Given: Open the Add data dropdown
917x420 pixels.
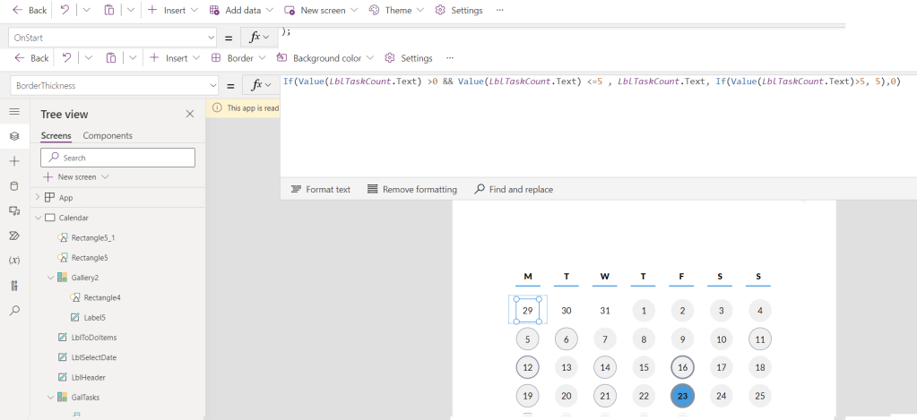Looking at the screenshot, I should pyautogui.click(x=241, y=10).
